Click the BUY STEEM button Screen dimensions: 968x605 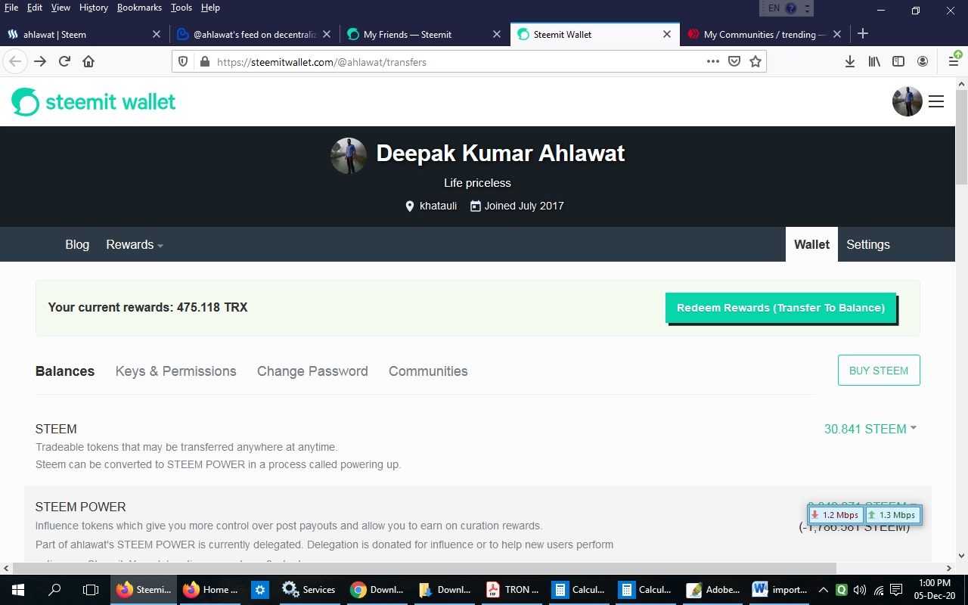[x=879, y=371]
